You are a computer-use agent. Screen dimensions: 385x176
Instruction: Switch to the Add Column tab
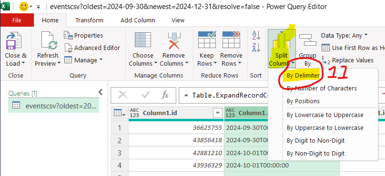tap(138, 20)
